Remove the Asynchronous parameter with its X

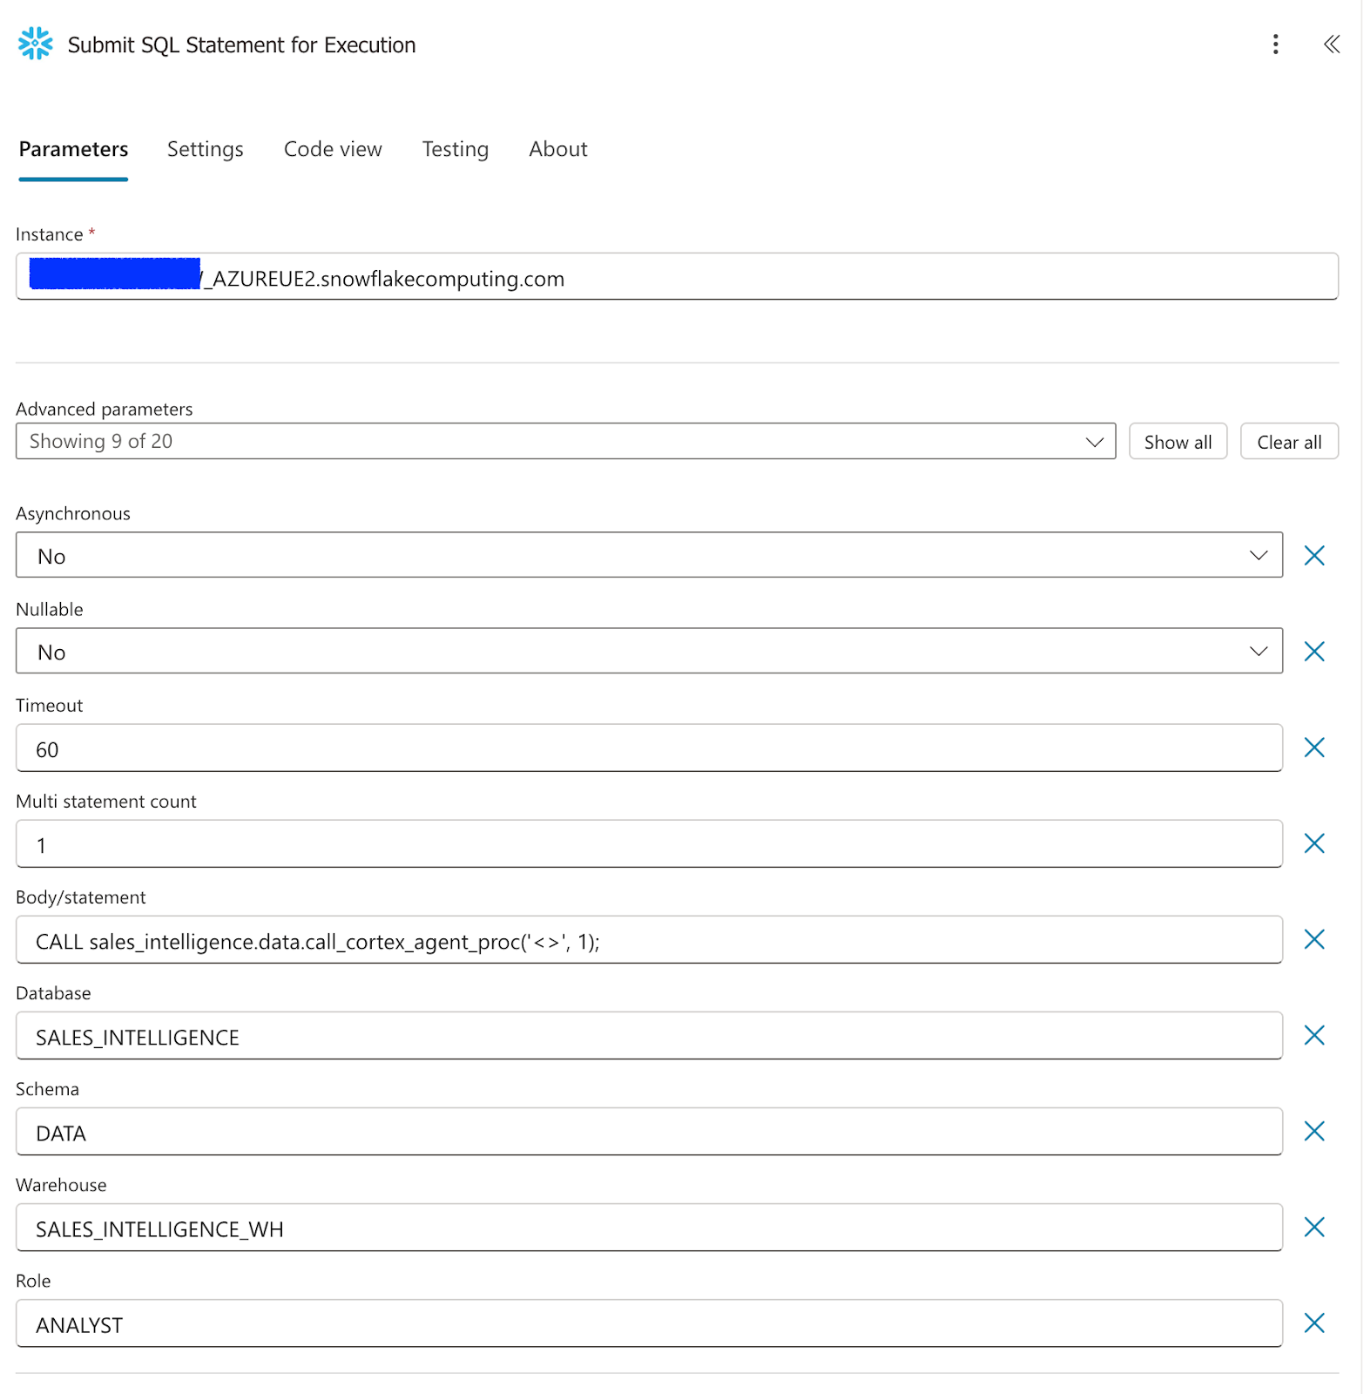click(1313, 556)
